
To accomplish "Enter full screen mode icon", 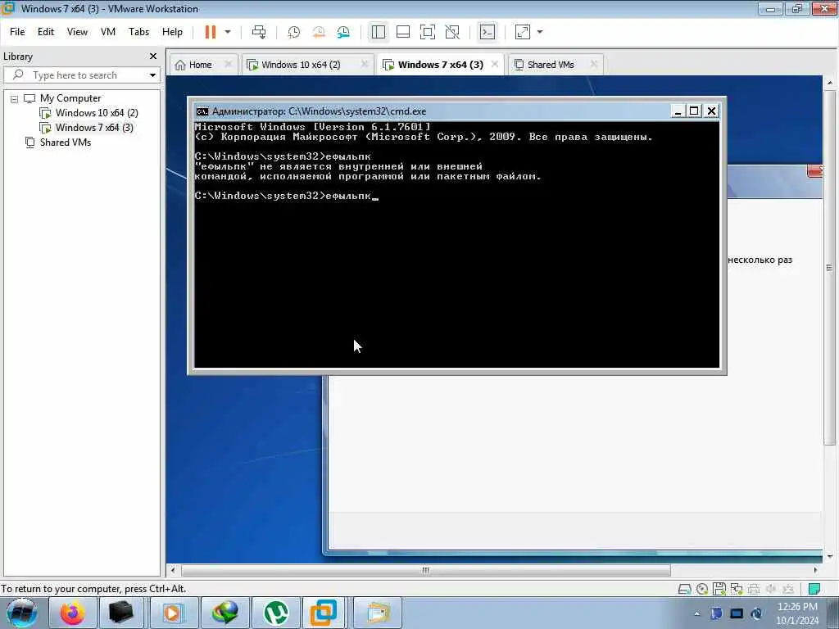I will 428,32.
